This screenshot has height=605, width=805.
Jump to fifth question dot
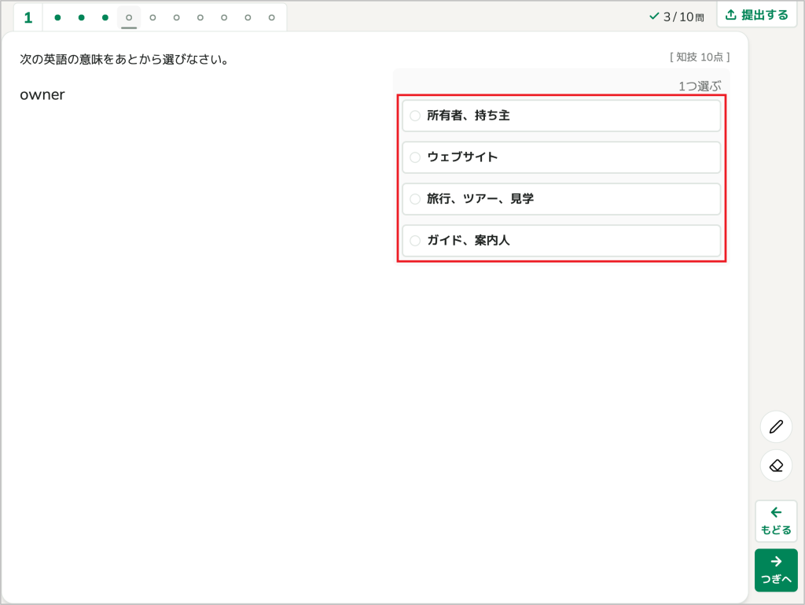(153, 17)
